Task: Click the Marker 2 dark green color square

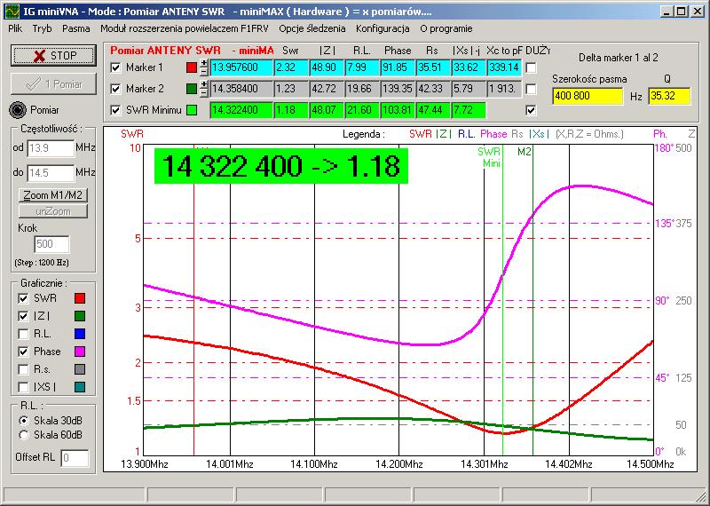Action: pyautogui.click(x=192, y=89)
